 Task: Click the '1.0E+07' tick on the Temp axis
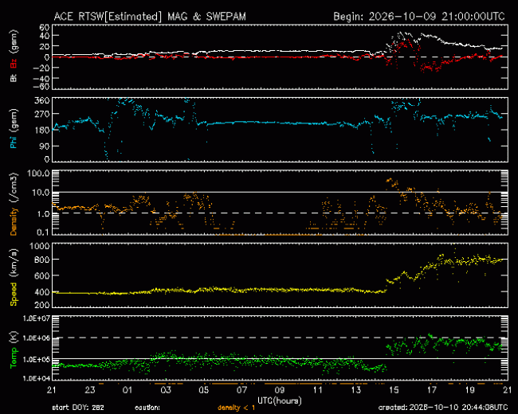37,318
